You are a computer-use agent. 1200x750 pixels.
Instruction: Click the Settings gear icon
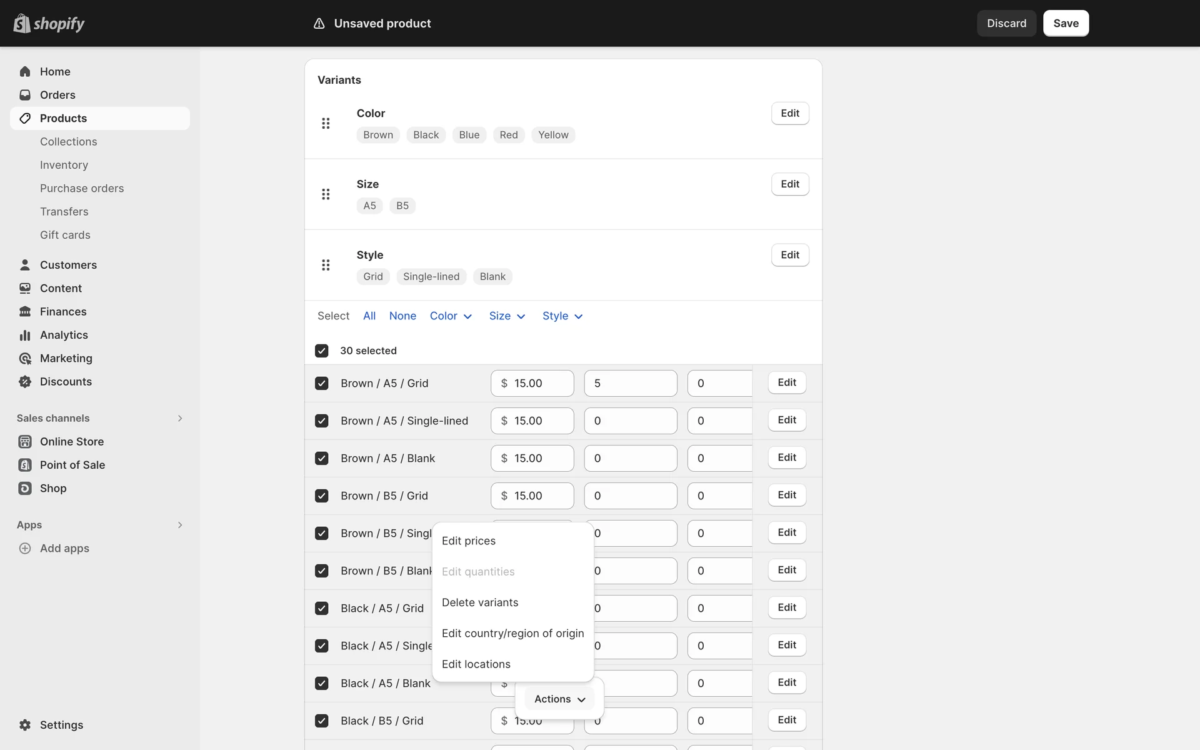(x=25, y=725)
